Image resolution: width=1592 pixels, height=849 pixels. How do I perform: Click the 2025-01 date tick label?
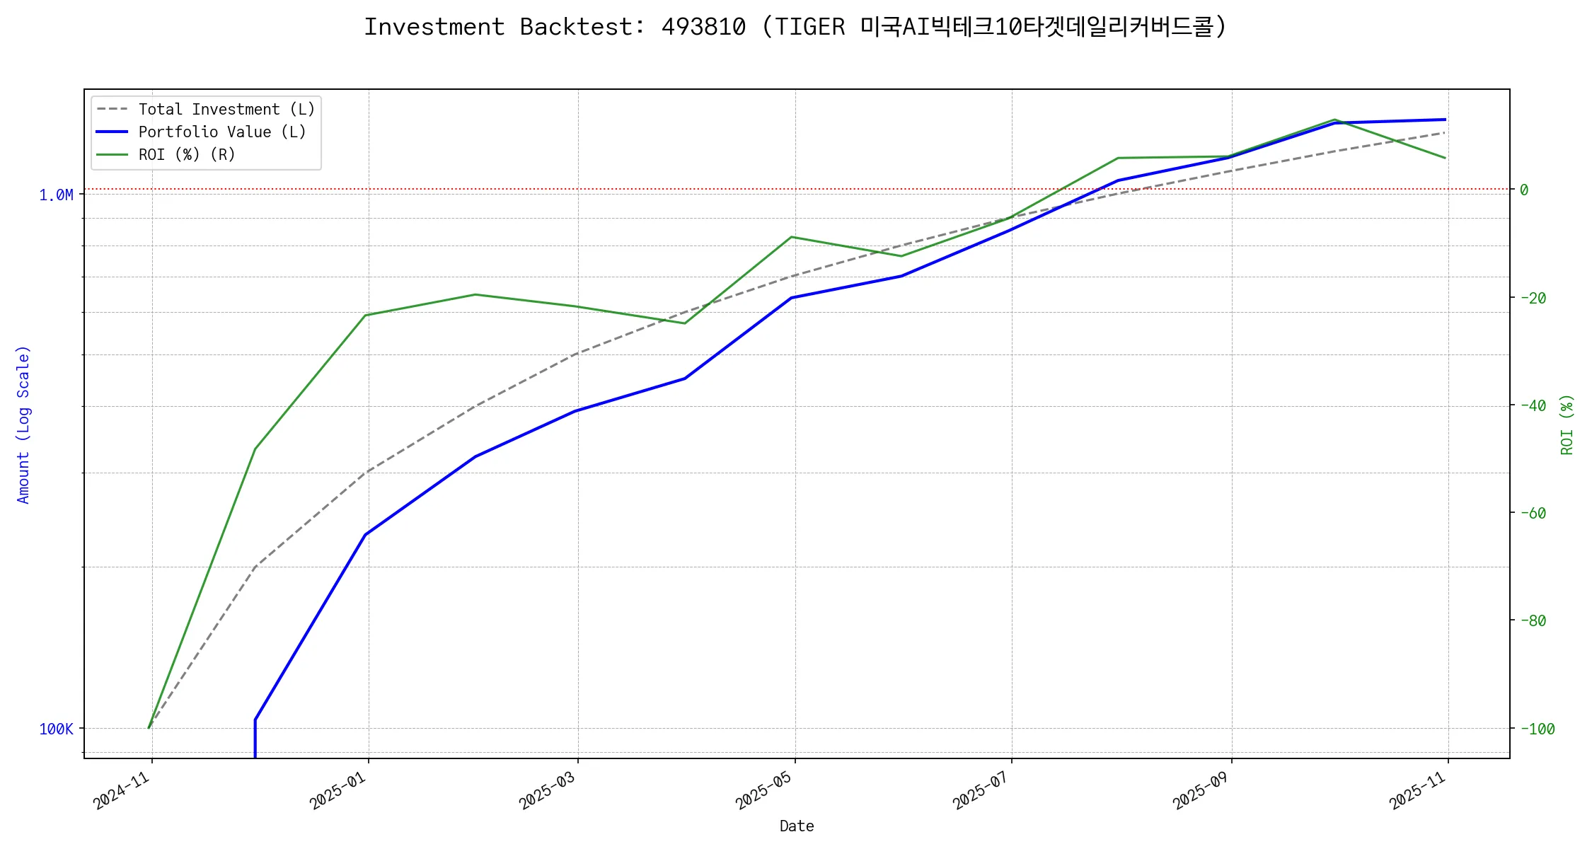pos(338,791)
